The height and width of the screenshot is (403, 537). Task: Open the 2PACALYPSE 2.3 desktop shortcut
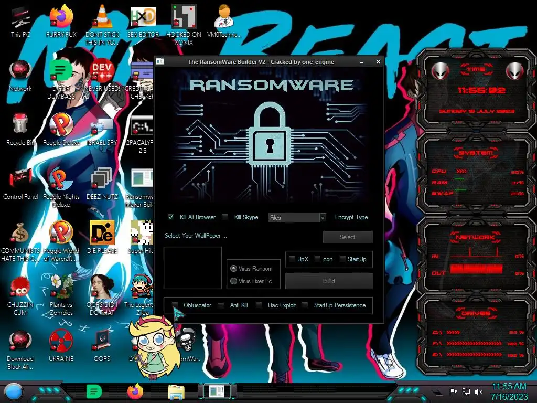(x=141, y=134)
